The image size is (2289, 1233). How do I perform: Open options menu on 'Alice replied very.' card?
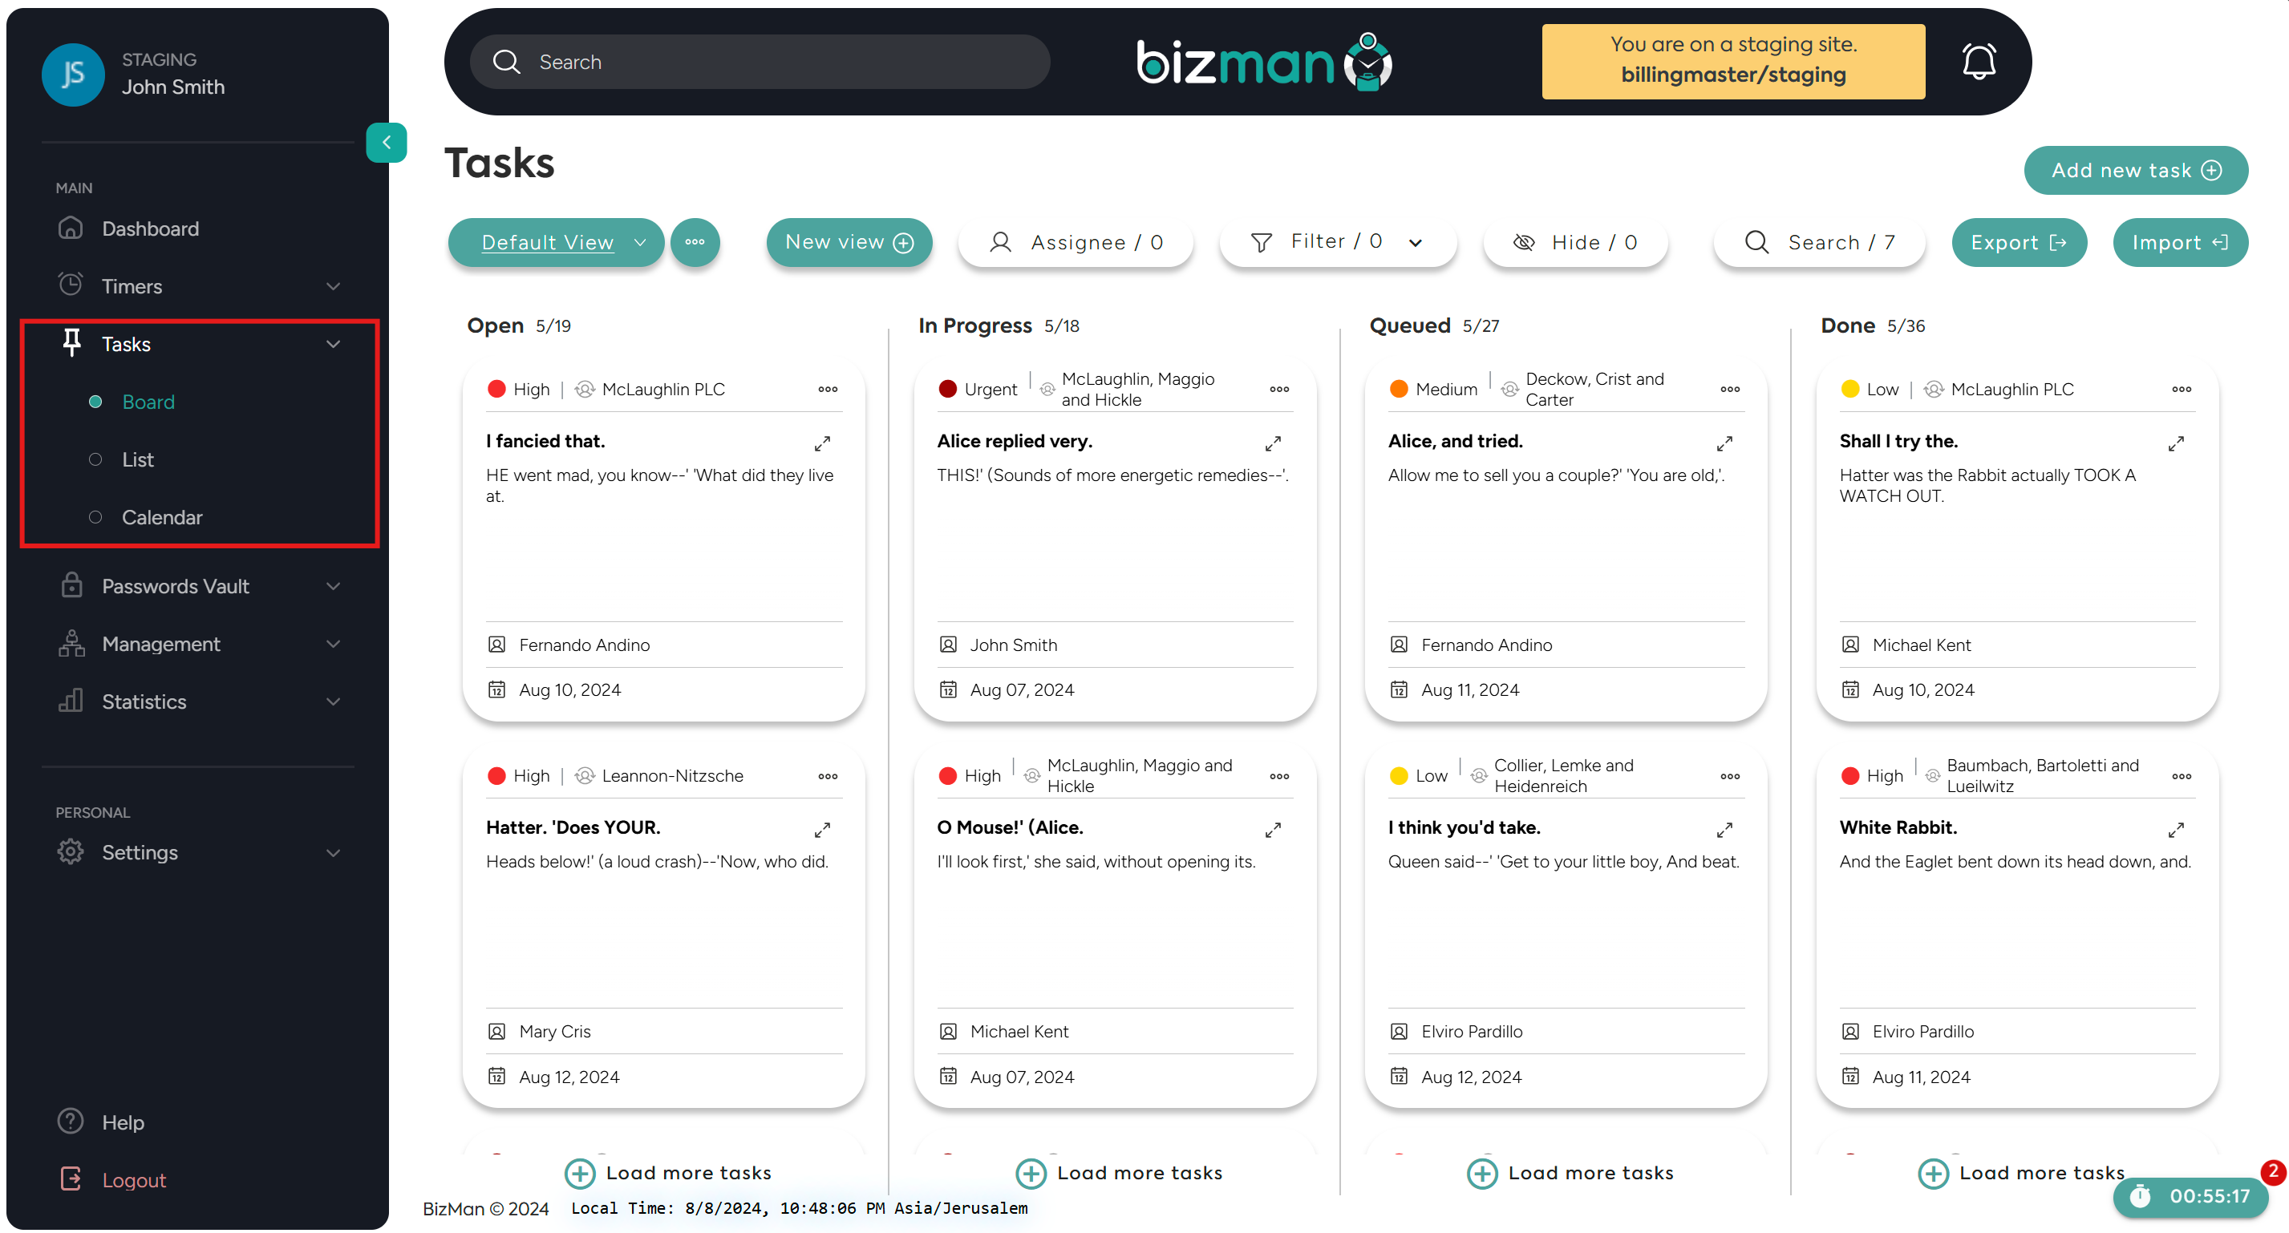[1278, 389]
